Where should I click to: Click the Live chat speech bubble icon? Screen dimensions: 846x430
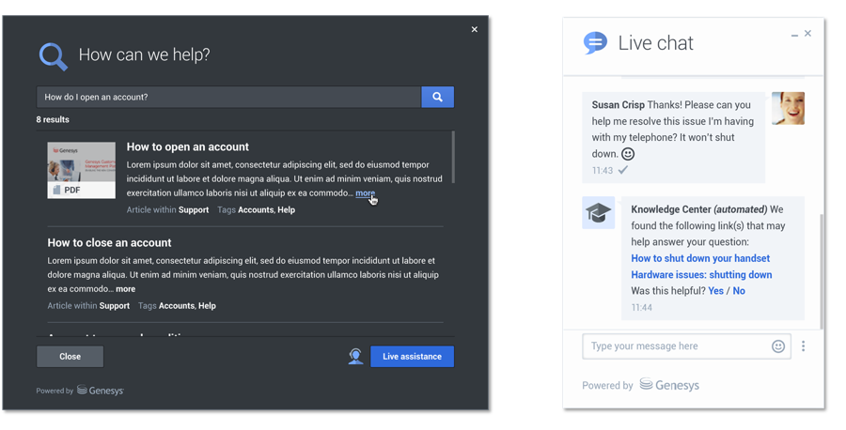595,43
